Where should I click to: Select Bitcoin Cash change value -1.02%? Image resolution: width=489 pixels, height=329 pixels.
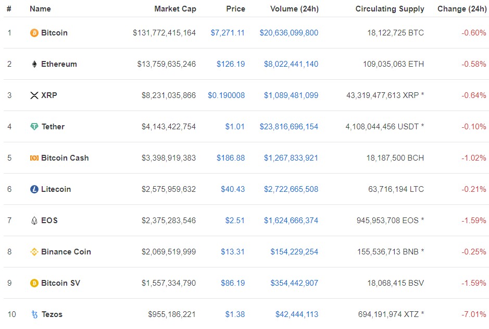tap(474, 158)
